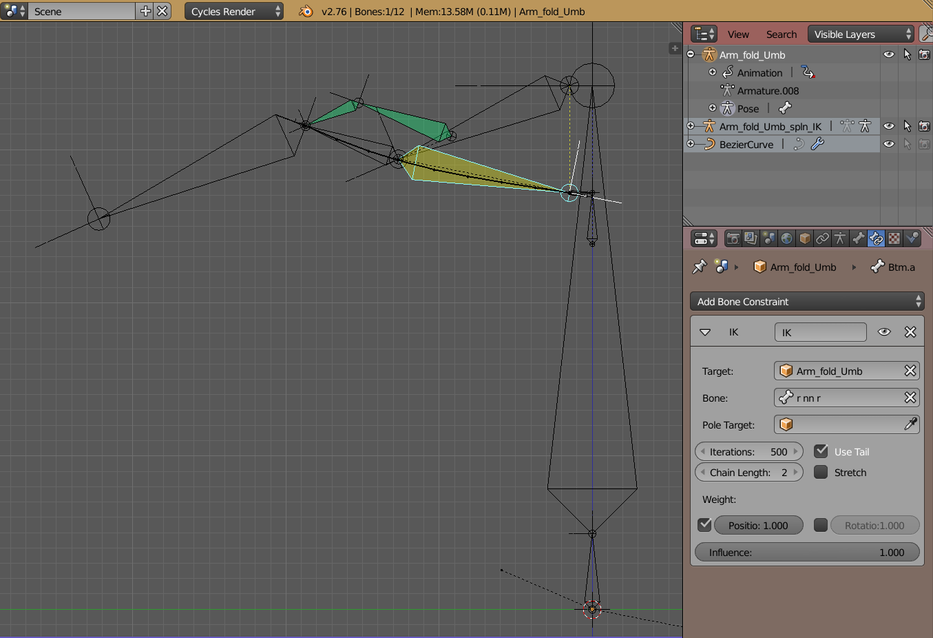Open the World properties tab (globe icon)
Screen dimensions: 933x638
pyautogui.click(x=786, y=238)
